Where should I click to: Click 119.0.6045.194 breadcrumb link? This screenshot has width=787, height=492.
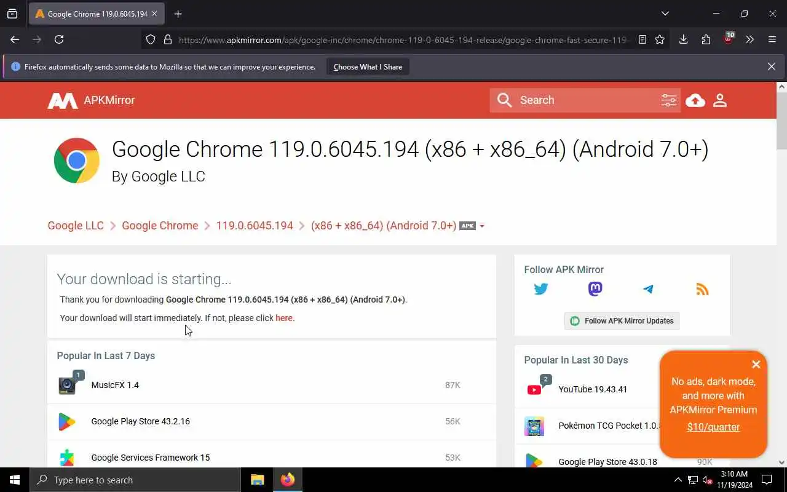point(255,226)
